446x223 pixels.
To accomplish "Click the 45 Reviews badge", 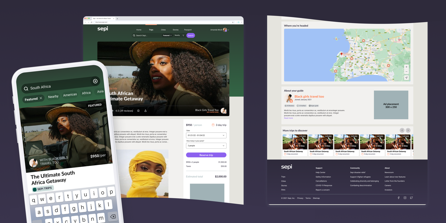I will (289, 106).
